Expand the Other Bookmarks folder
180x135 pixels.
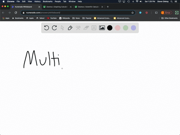[x=169, y=18]
